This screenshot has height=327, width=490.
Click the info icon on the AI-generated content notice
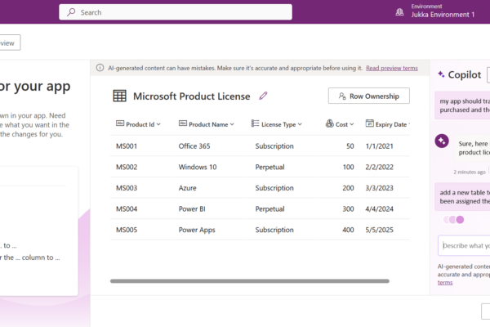(100, 68)
